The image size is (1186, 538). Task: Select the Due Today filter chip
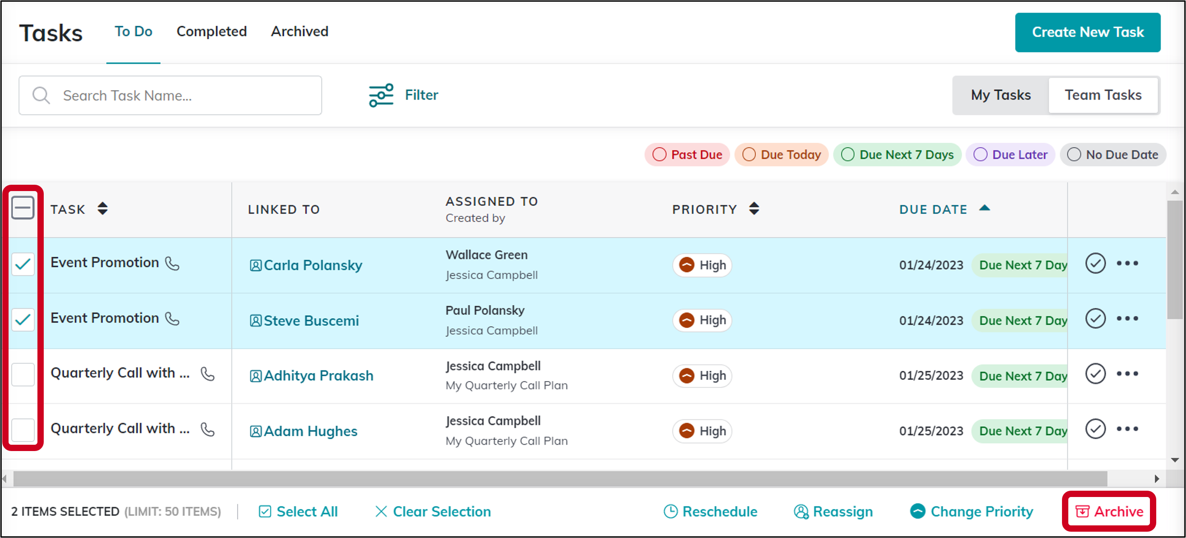pos(781,155)
